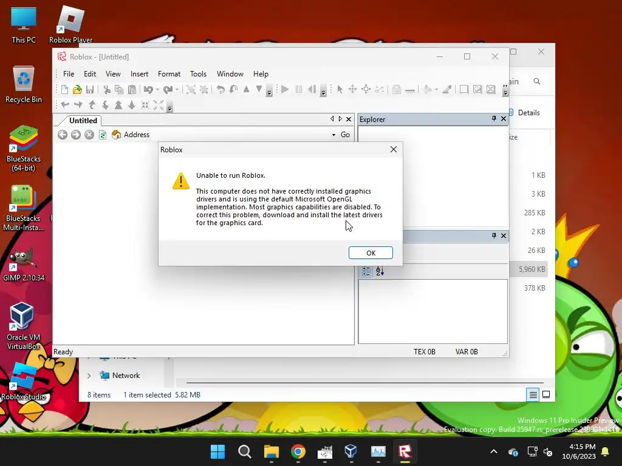
Task: Click the browser Forward button in address bar
Action: pos(76,135)
